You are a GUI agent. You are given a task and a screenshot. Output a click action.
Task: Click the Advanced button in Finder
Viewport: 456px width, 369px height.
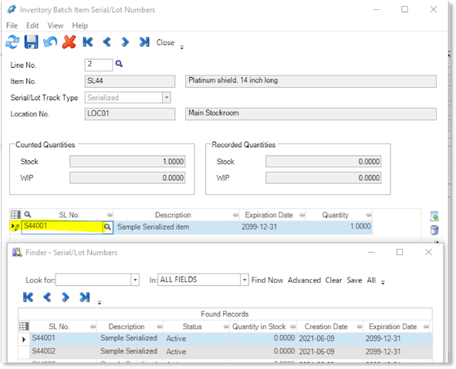304,280
